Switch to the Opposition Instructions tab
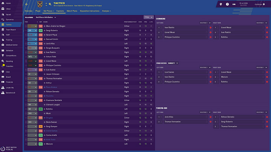The image size is (271, 152). 90,11
